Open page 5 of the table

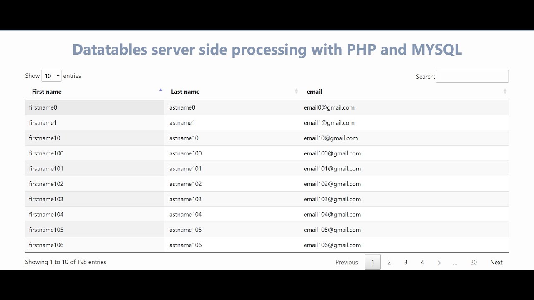(439, 262)
